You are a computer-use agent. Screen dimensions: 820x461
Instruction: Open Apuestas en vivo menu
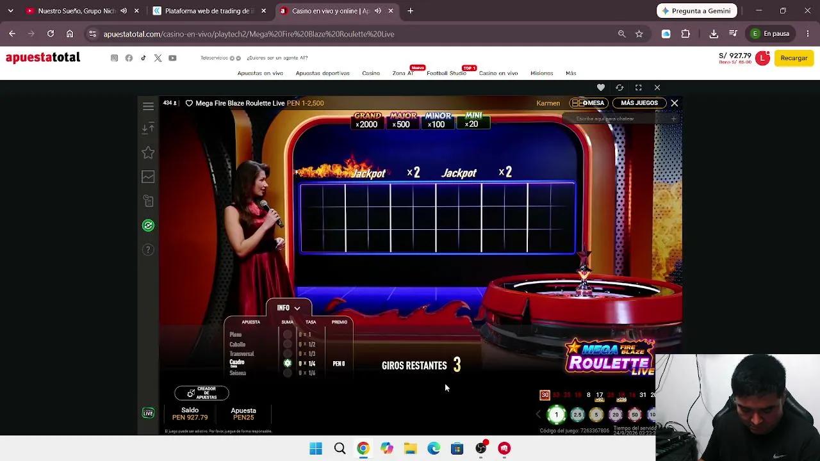(260, 73)
